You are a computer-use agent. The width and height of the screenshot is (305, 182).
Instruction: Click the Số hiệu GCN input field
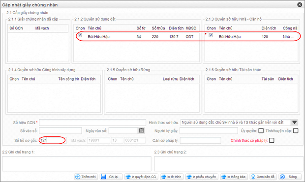tap(92, 123)
